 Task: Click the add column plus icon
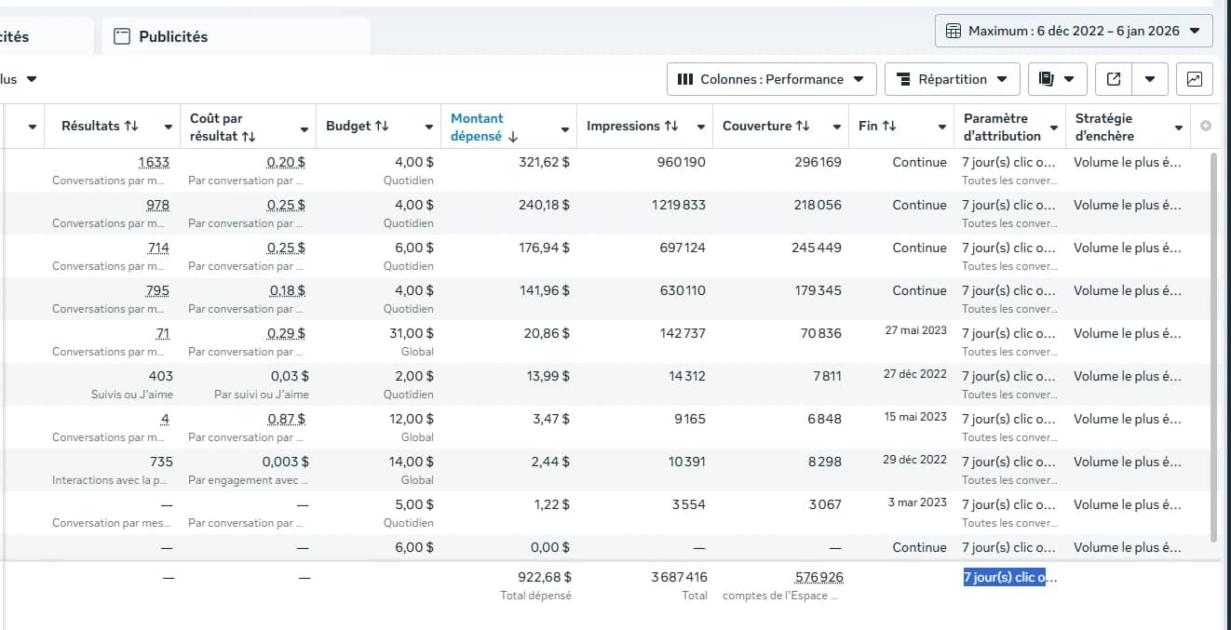pos(1206,127)
